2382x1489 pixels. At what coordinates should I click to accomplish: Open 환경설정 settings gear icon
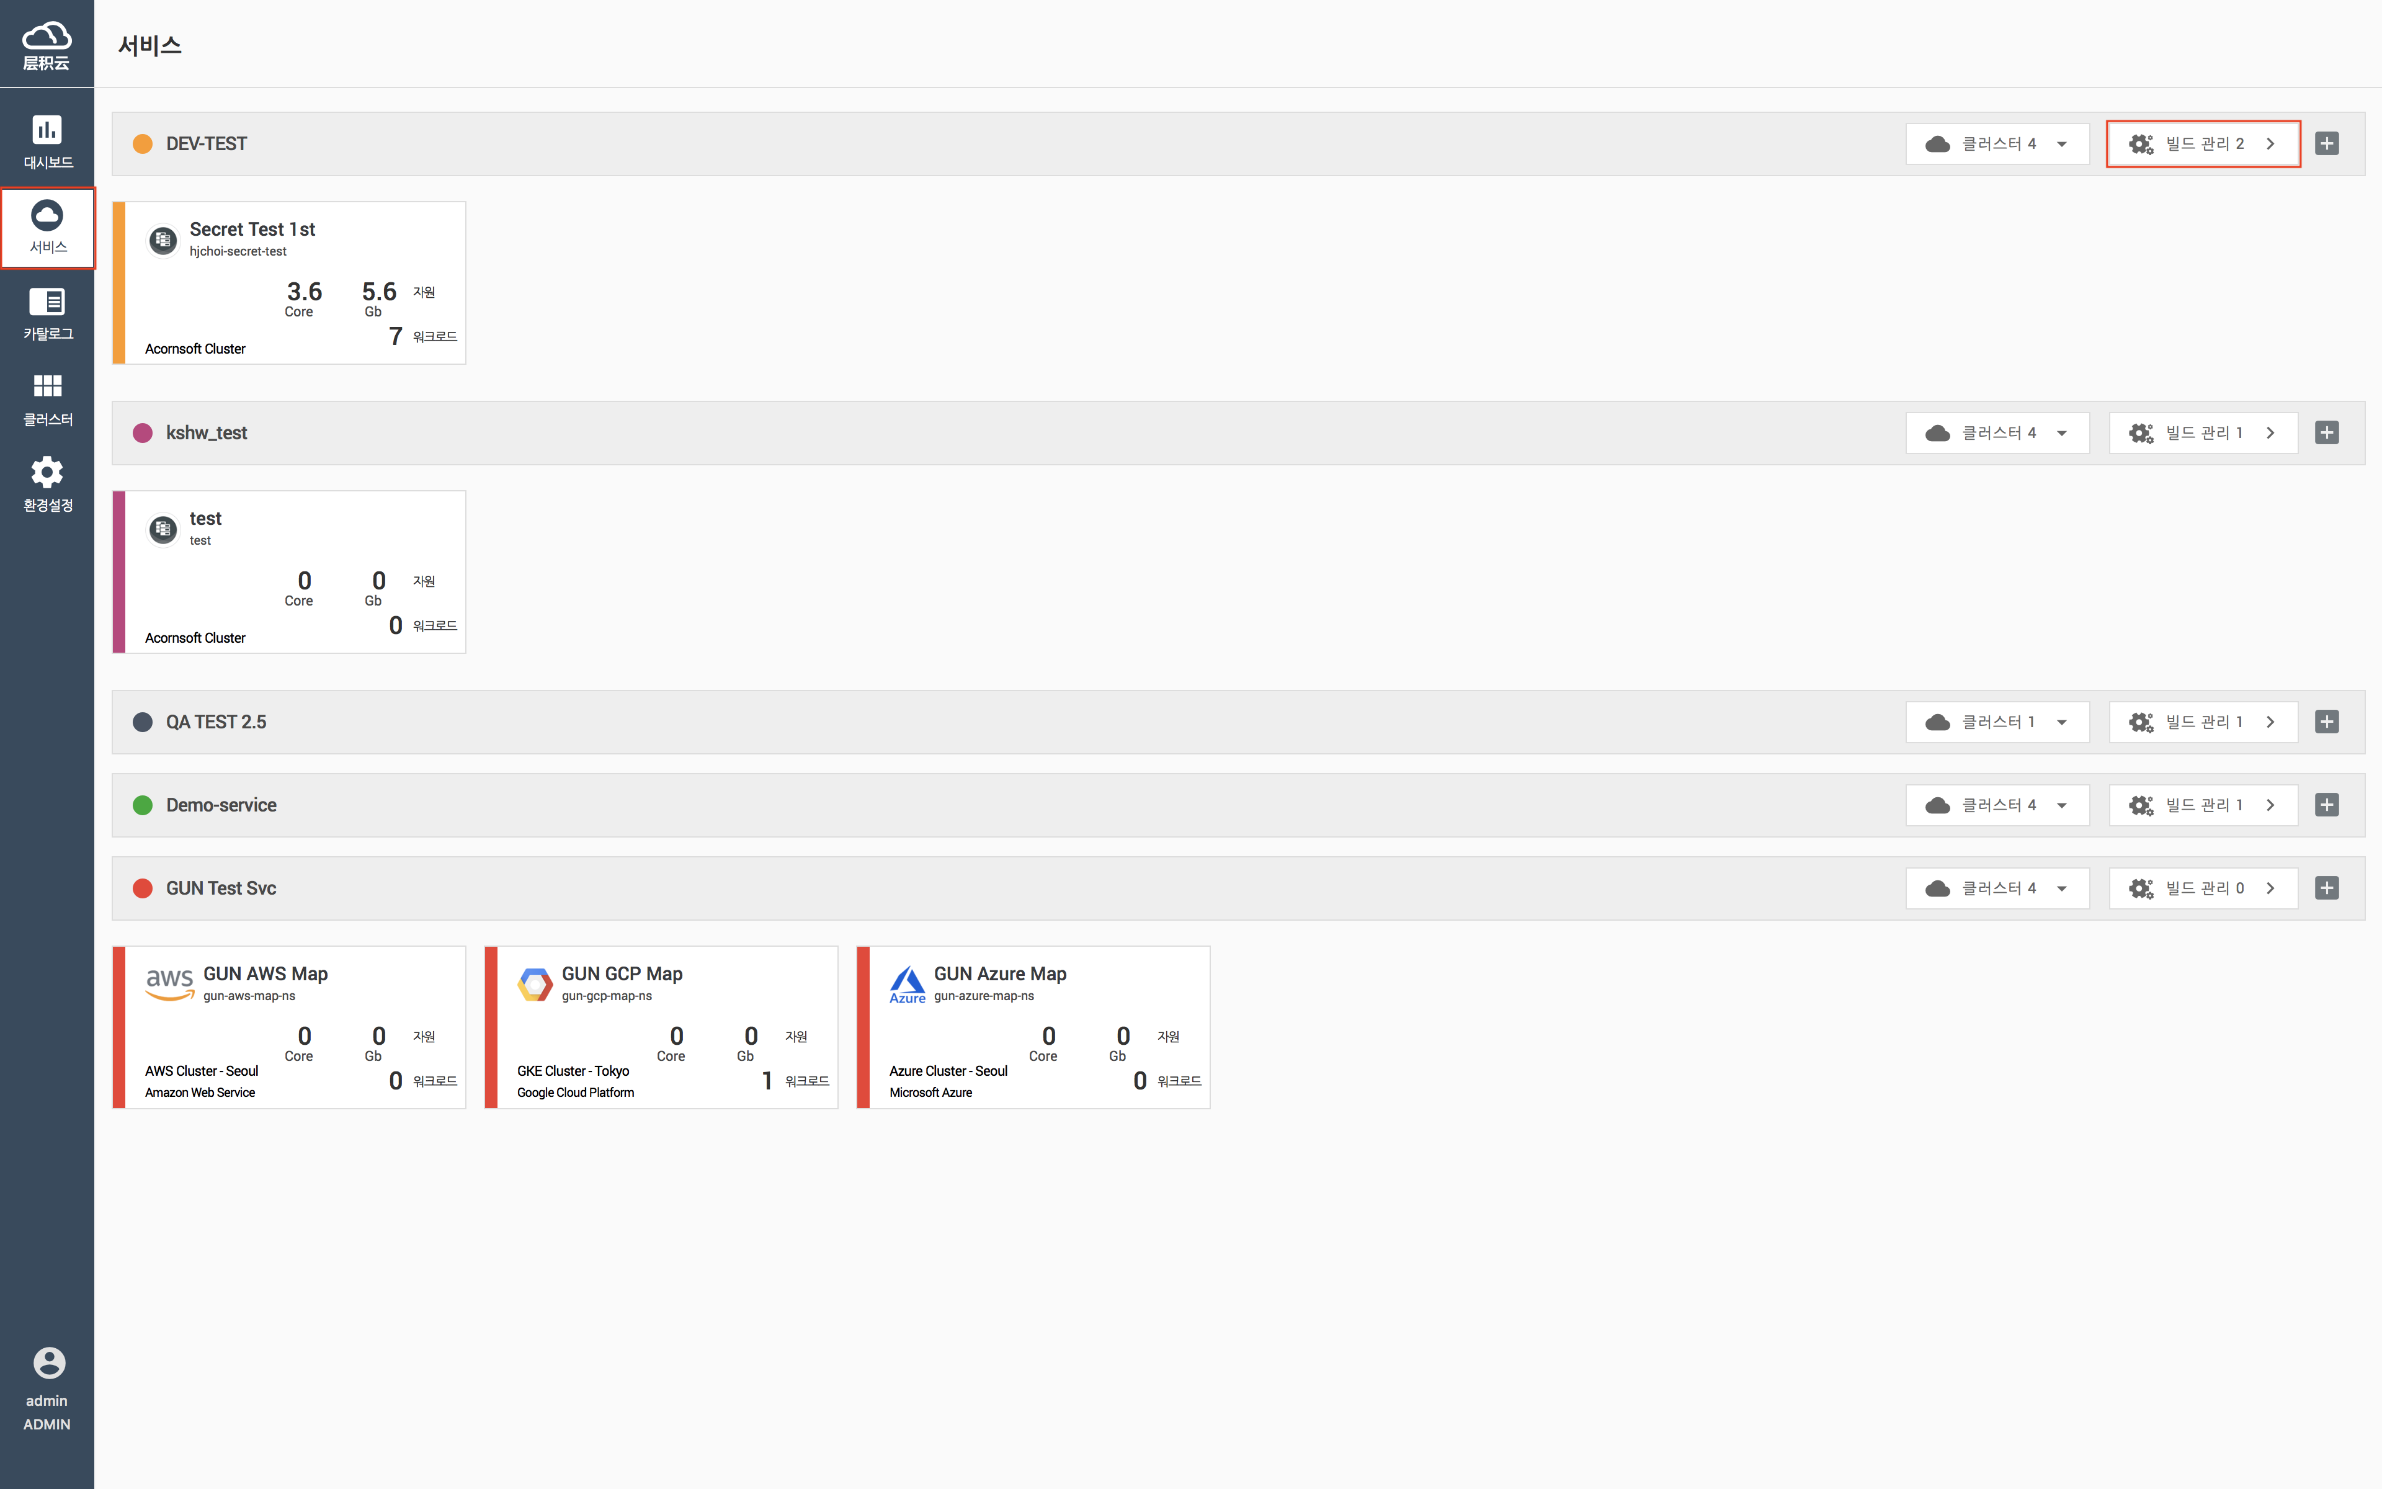pos(47,473)
